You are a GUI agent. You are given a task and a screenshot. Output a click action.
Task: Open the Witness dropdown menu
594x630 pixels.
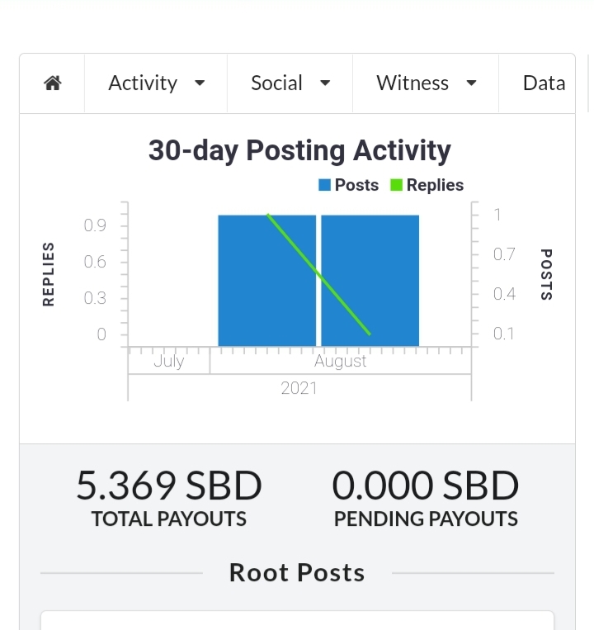pyautogui.click(x=426, y=83)
